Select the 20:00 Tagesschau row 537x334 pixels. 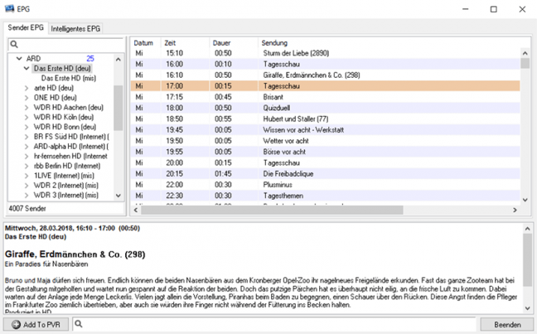tap(326, 162)
